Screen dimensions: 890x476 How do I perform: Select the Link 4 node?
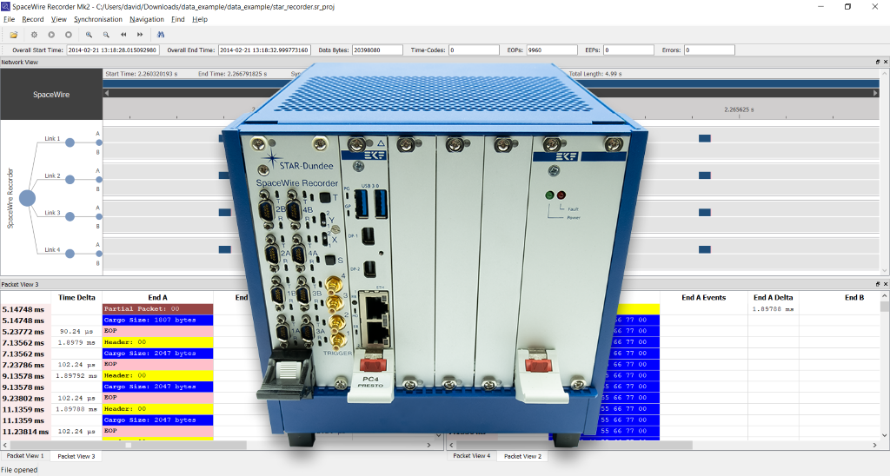[70, 254]
